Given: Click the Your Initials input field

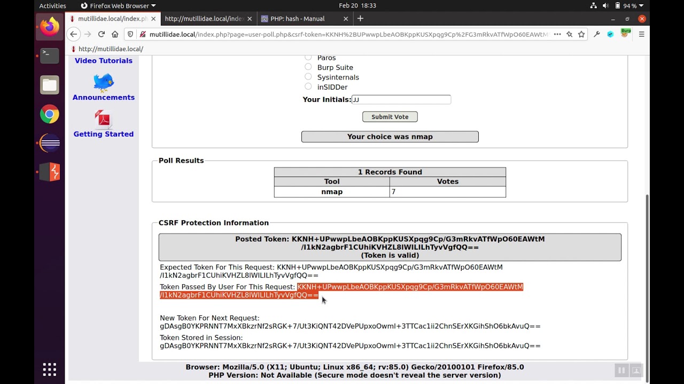Looking at the screenshot, I should point(401,100).
